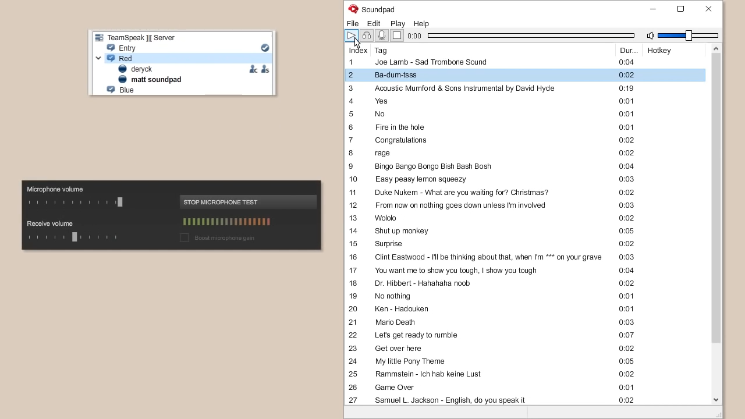Click the Receive volume slider handle
This screenshot has height=419, width=745.
[x=74, y=237]
